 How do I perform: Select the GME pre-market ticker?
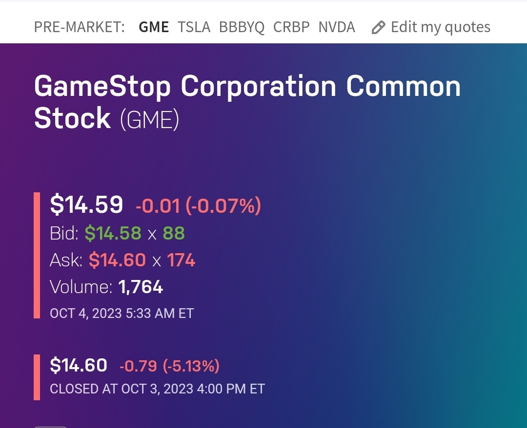click(154, 27)
